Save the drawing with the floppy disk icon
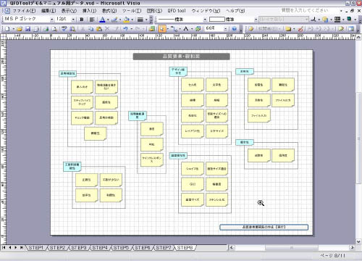The image size is (362, 261). (28, 29)
